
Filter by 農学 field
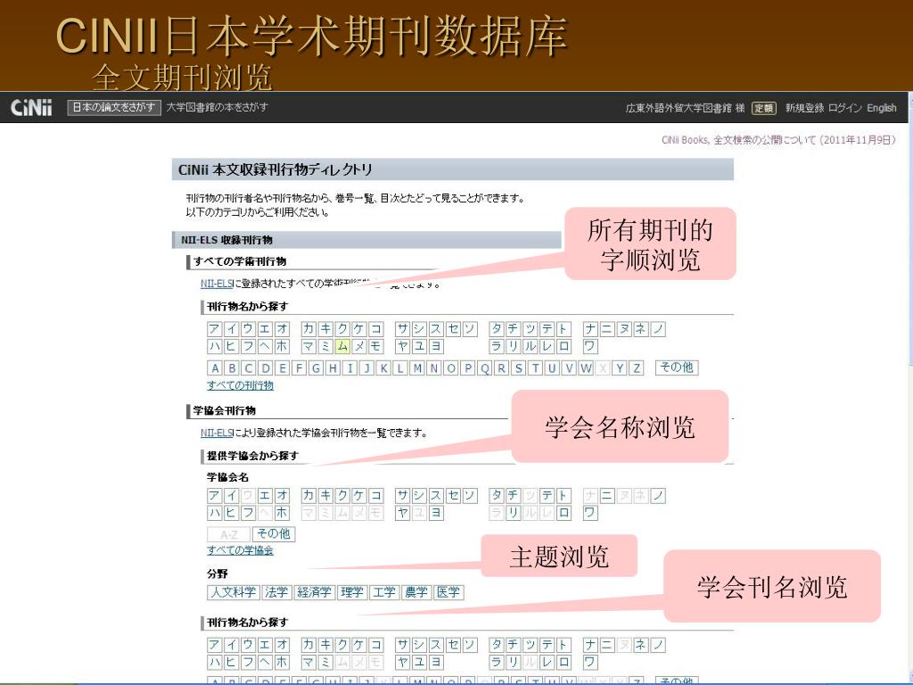tap(416, 592)
